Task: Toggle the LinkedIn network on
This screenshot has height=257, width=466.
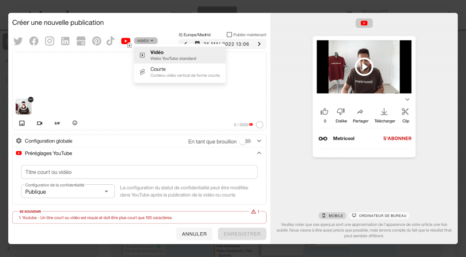Action: click(x=65, y=41)
